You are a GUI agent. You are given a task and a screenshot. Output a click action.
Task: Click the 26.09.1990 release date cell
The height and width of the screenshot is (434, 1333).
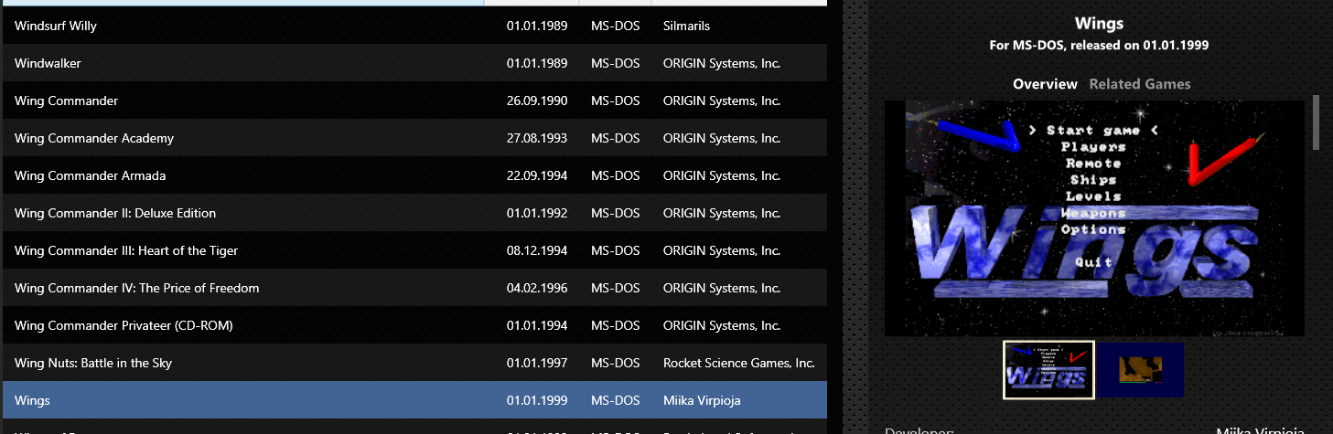[537, 101]
